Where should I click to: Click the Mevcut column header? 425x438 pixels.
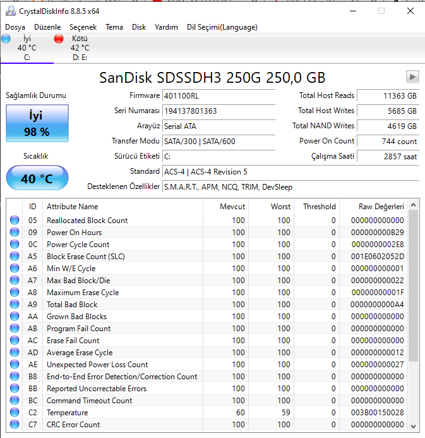tap(225, 207)
